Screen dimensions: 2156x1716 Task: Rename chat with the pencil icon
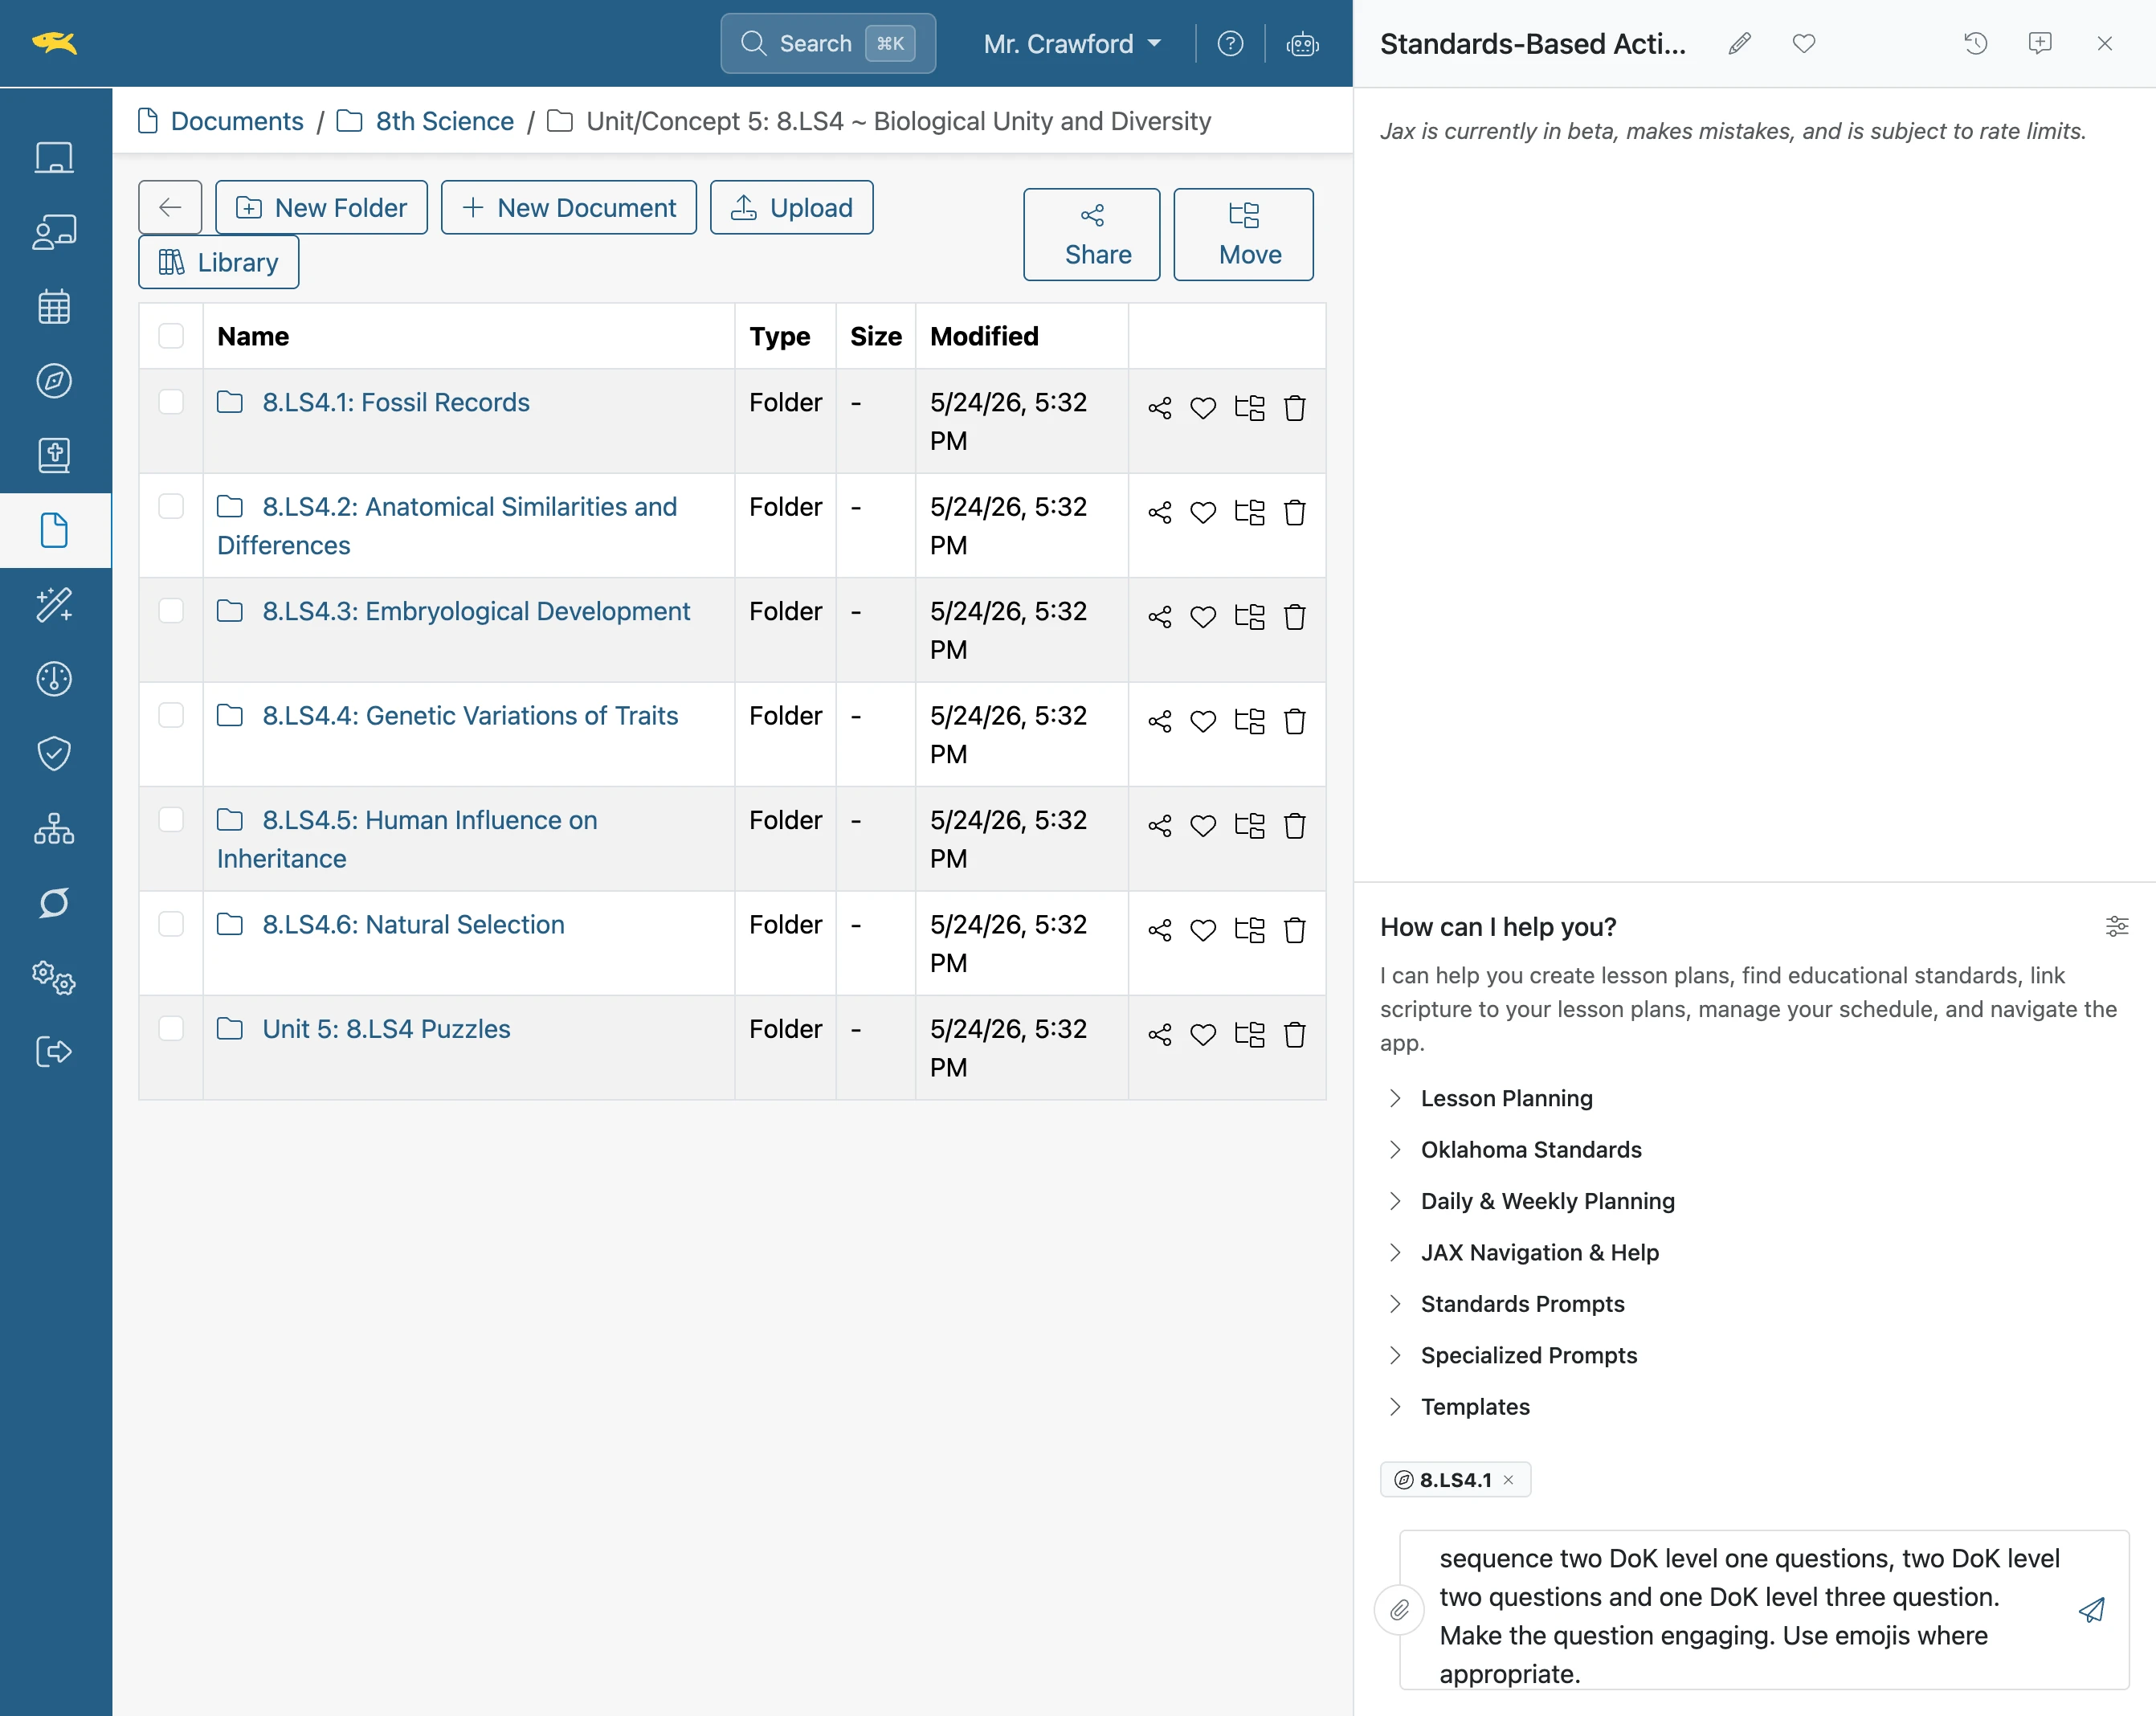(1740, 43)
